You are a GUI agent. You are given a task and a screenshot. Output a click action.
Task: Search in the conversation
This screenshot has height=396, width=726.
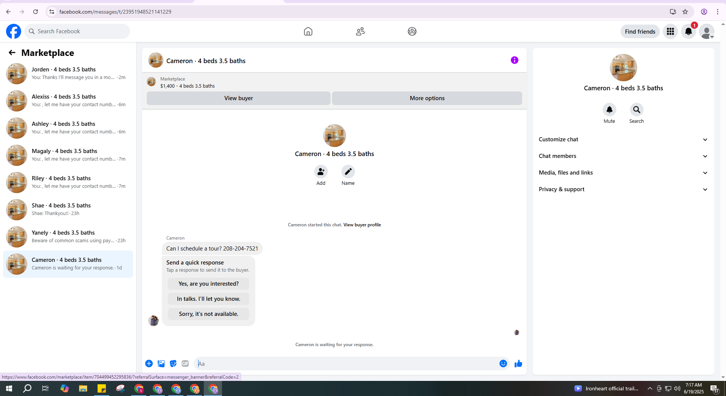click(637, 110)
